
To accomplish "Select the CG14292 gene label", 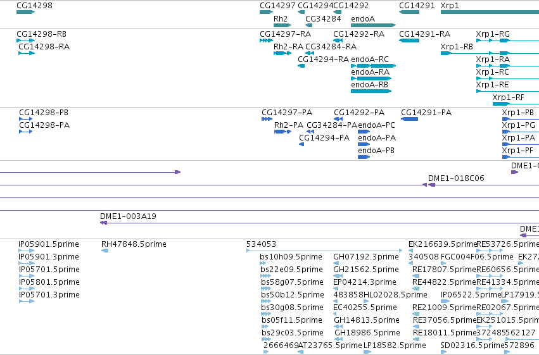I will tap(351, 6).
